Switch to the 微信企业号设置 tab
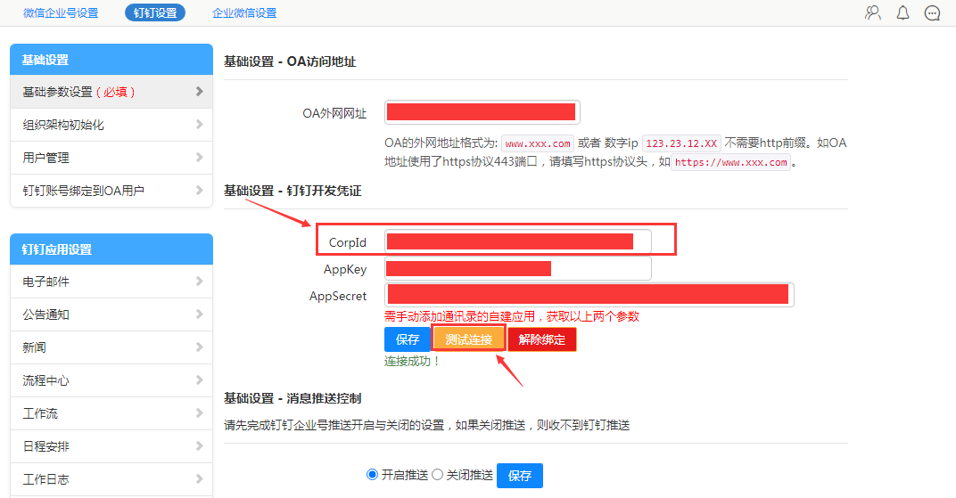Image resolution: width=956 pixels, height=498 pixels. point(61,13)
